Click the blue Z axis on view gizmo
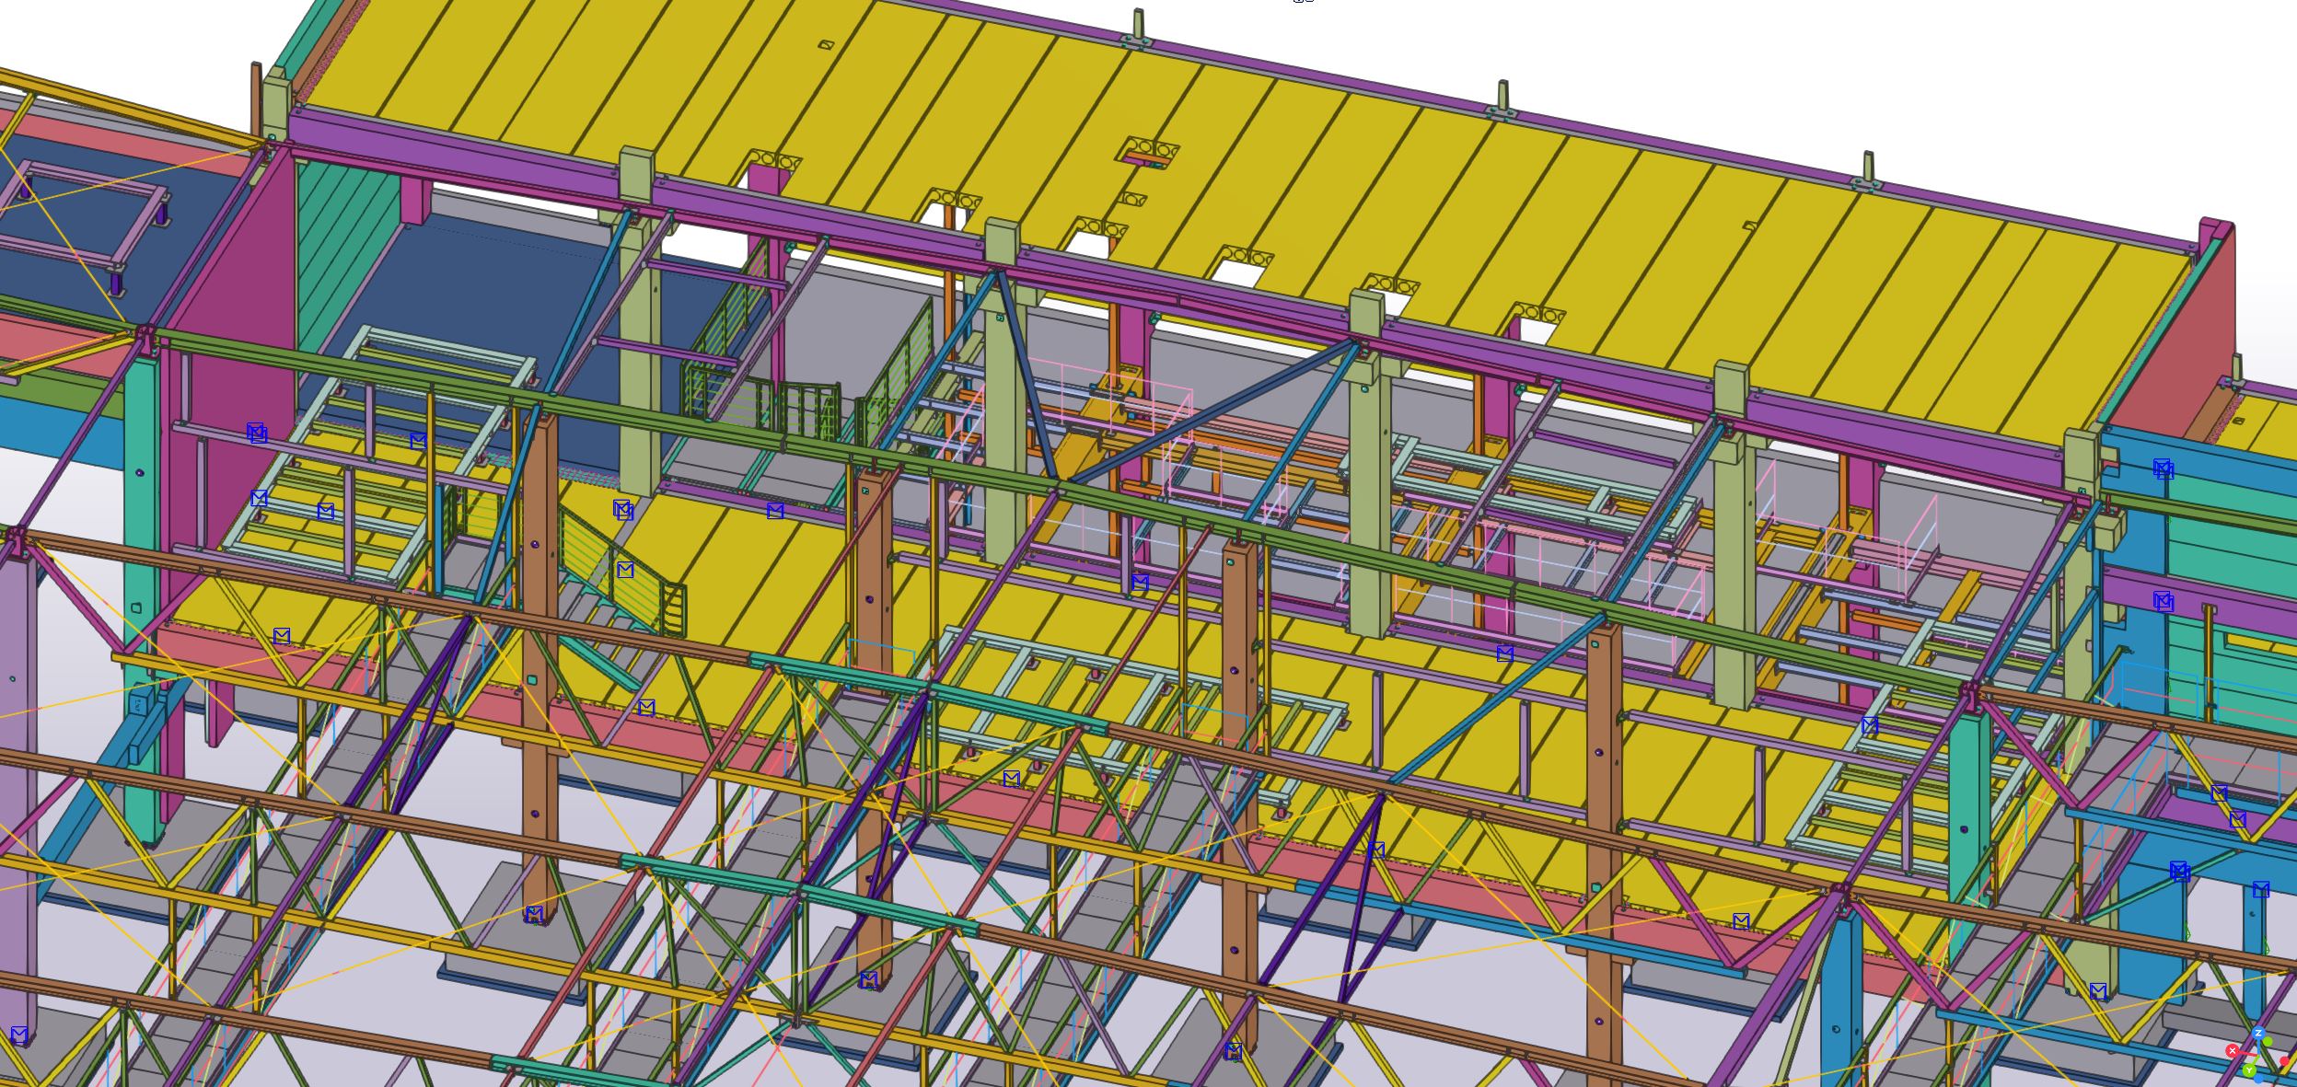Viewport: 2297px width, 1087px height. (2258, 1033)
